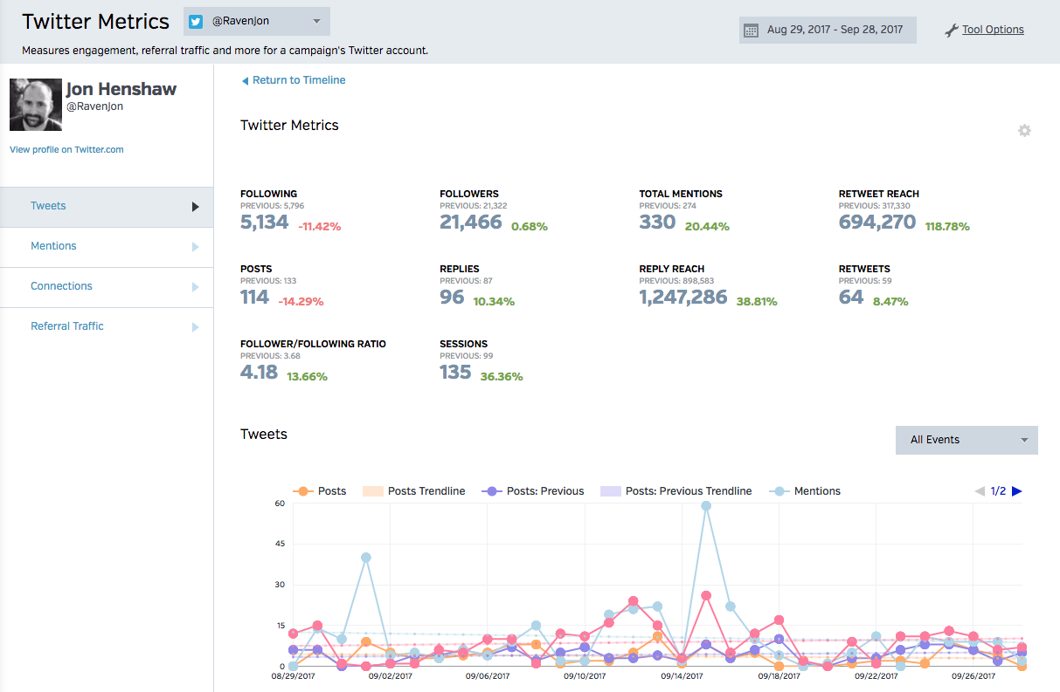Viewport: 1060px width, 692px height.
Task: Select the Connections sidebar tab
Action: [x=61, y=286]
